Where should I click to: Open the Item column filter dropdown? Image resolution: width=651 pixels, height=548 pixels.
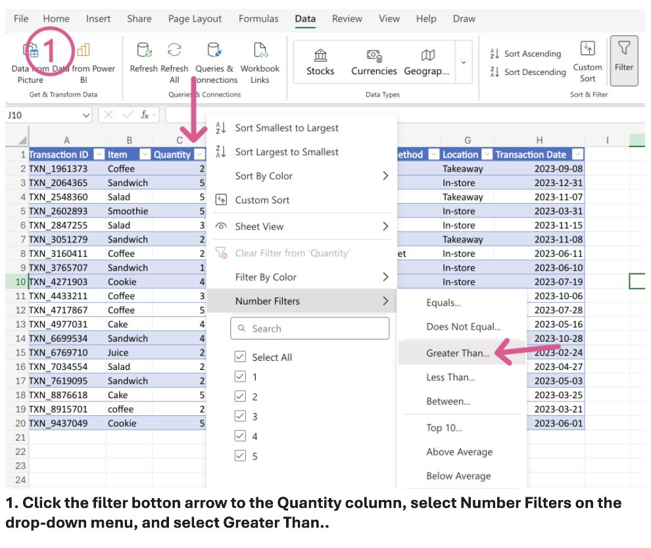(x=145, y=154)
